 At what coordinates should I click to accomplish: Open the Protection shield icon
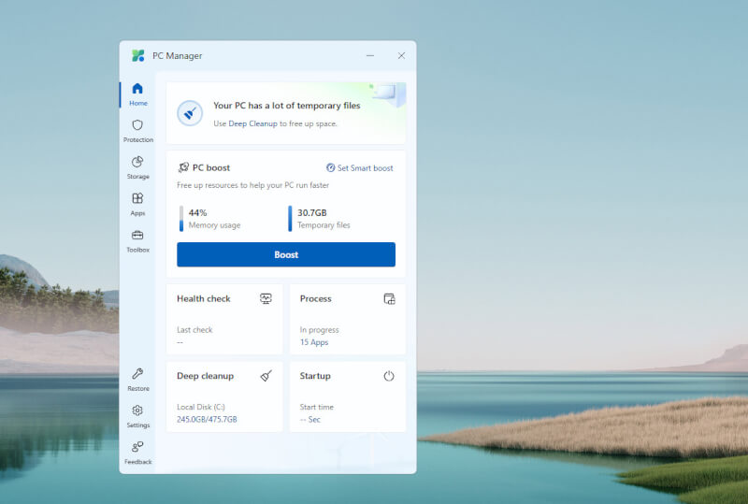[137, 130]
